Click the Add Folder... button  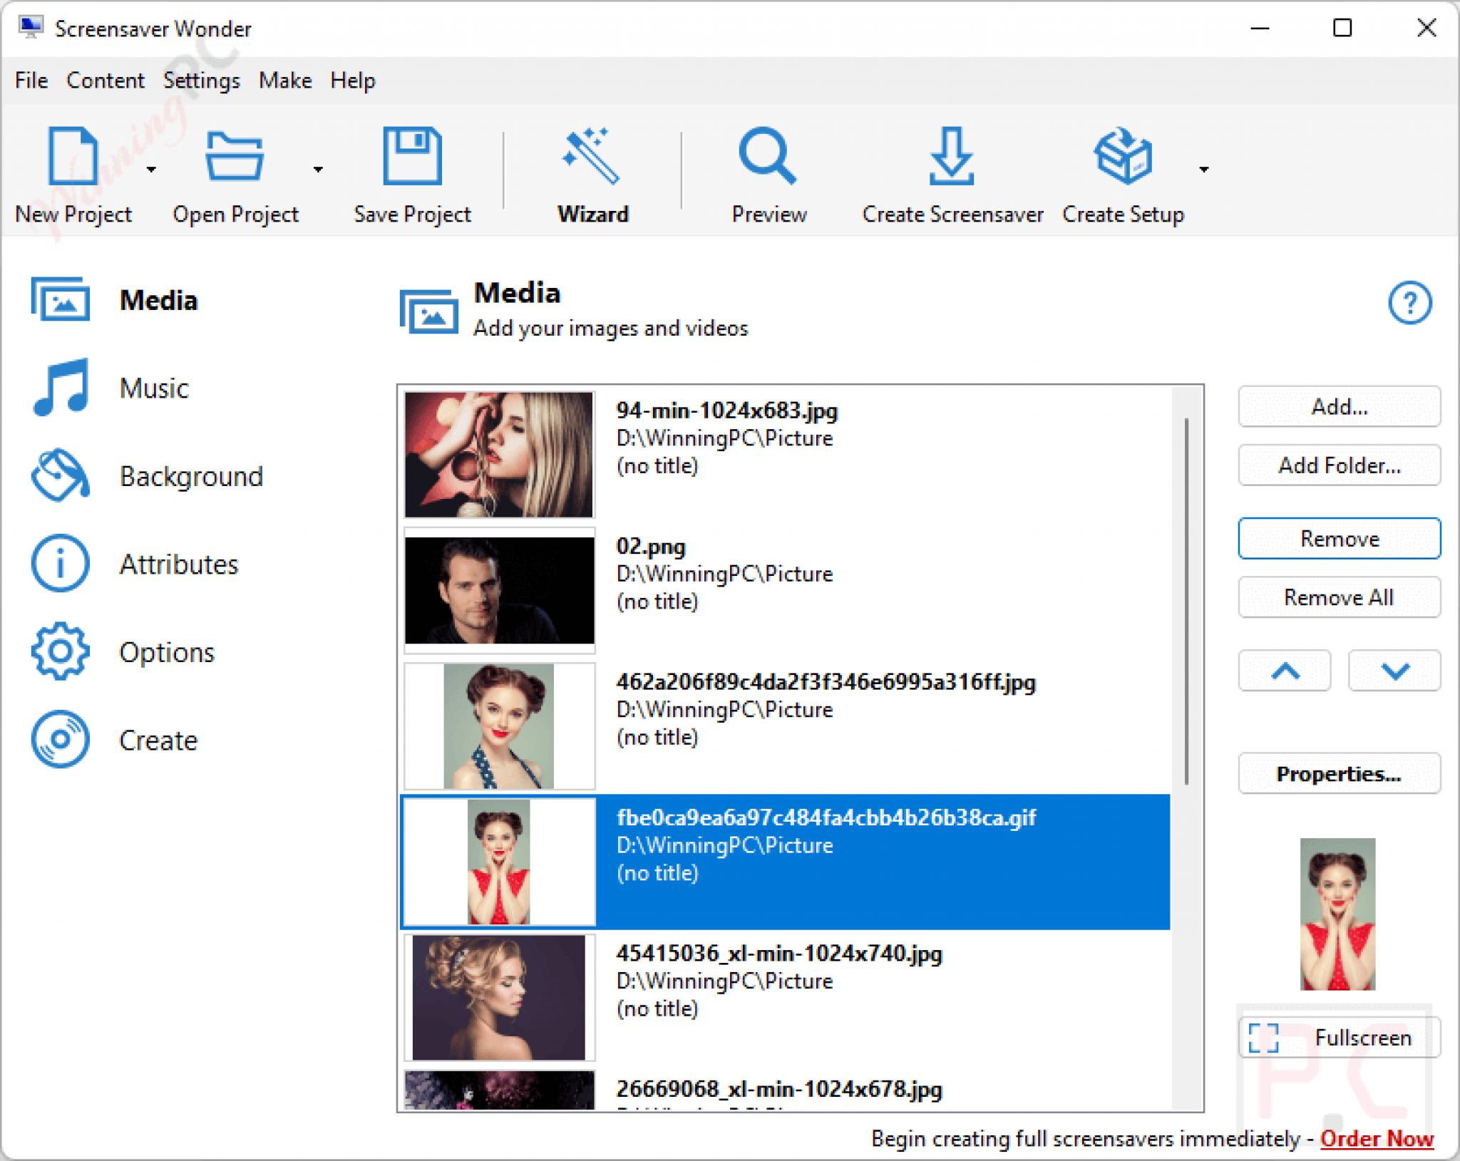(x=1339, y=465)
